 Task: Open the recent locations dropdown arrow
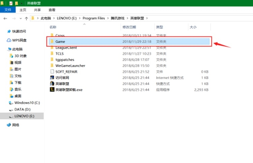21,18
